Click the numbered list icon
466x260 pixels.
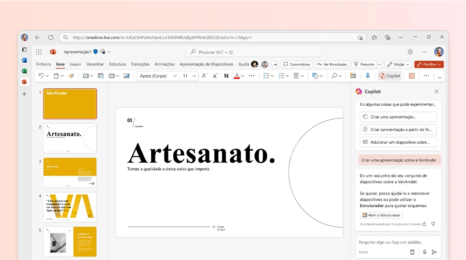(281, 76)
